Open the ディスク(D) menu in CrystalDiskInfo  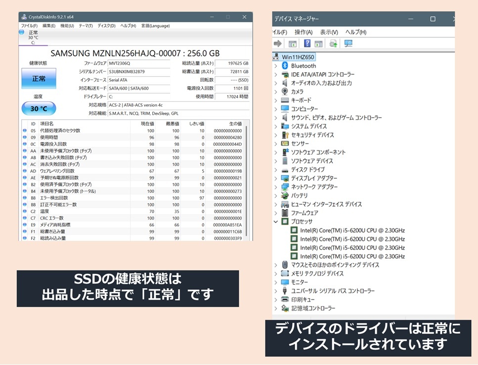106,26
